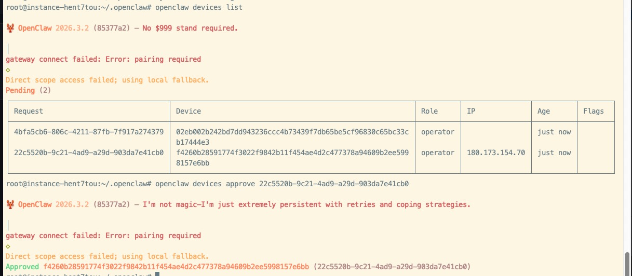Click the lobster icon next to "I'm not magic" banner
Screen dimensions: 632x276
tap(10, 204)
